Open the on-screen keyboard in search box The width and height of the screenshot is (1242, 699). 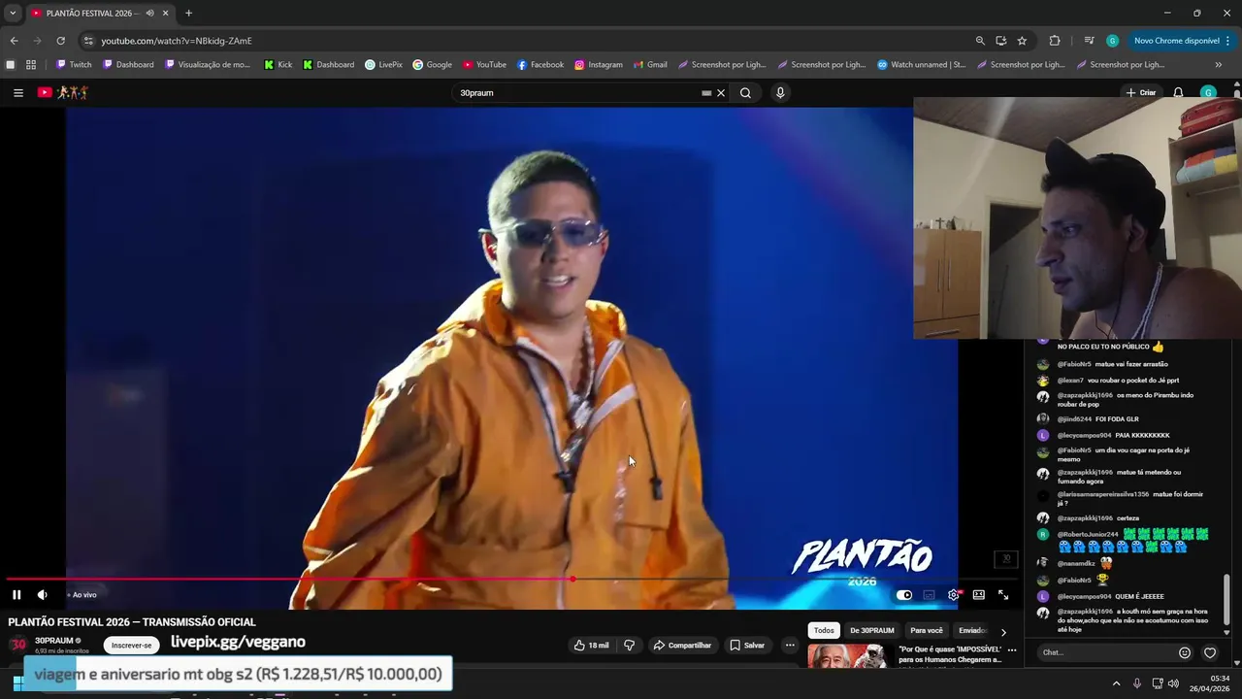pyautogui.click(x=706, y=93)
